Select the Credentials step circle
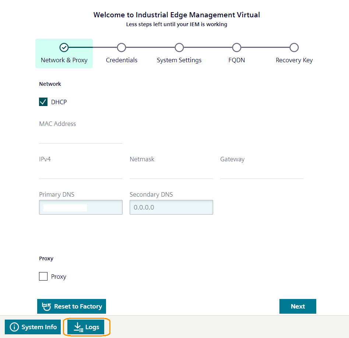 click(x=121, y=47)
